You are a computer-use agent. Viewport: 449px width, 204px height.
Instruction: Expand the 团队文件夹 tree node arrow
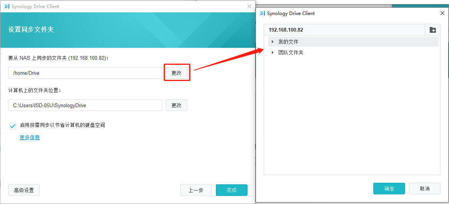(273, 53)
